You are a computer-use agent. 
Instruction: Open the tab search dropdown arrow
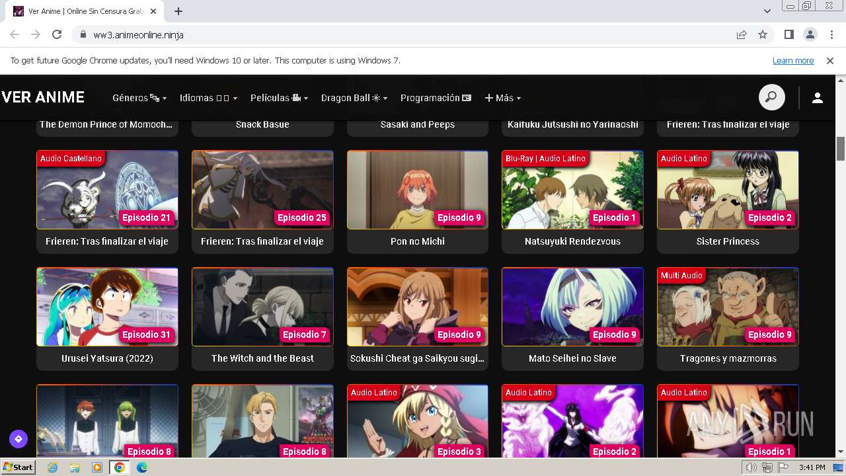pos(767,11)
